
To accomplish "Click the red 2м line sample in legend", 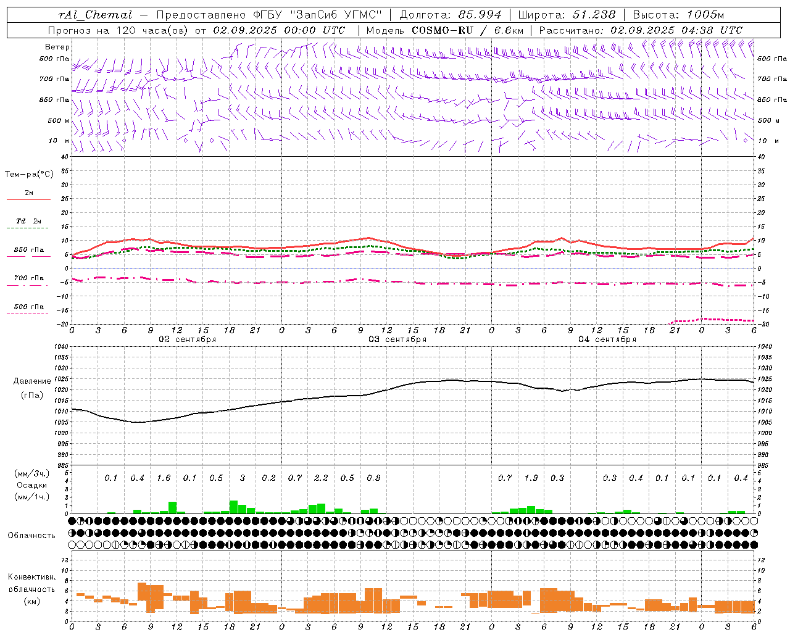I will (x=28, y=199).
